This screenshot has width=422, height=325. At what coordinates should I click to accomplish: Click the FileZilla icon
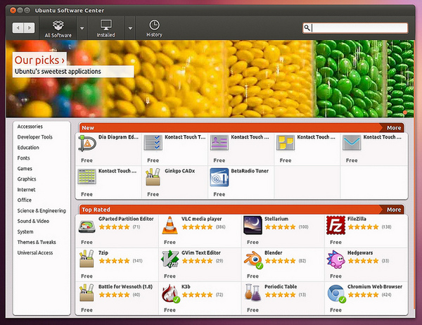coord(335,225)
